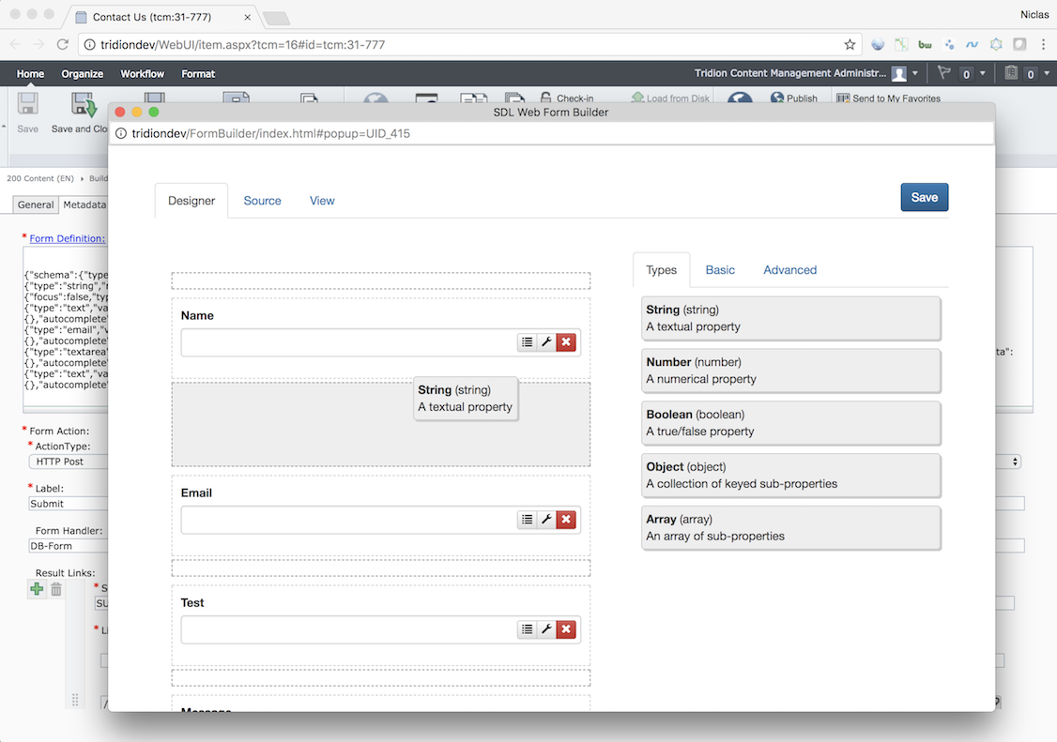1057x742 pixels.
Task: Select the Array type card
Action: [x=790, y=528]
